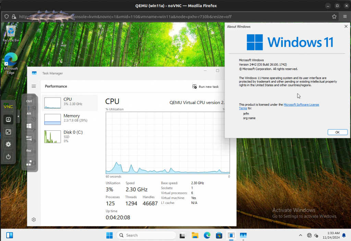Open Microsoft Store from the taskbar
Image resolution: width=351 pixels, height=241 pixels.
pyautogui.click(x=219, y=235)
